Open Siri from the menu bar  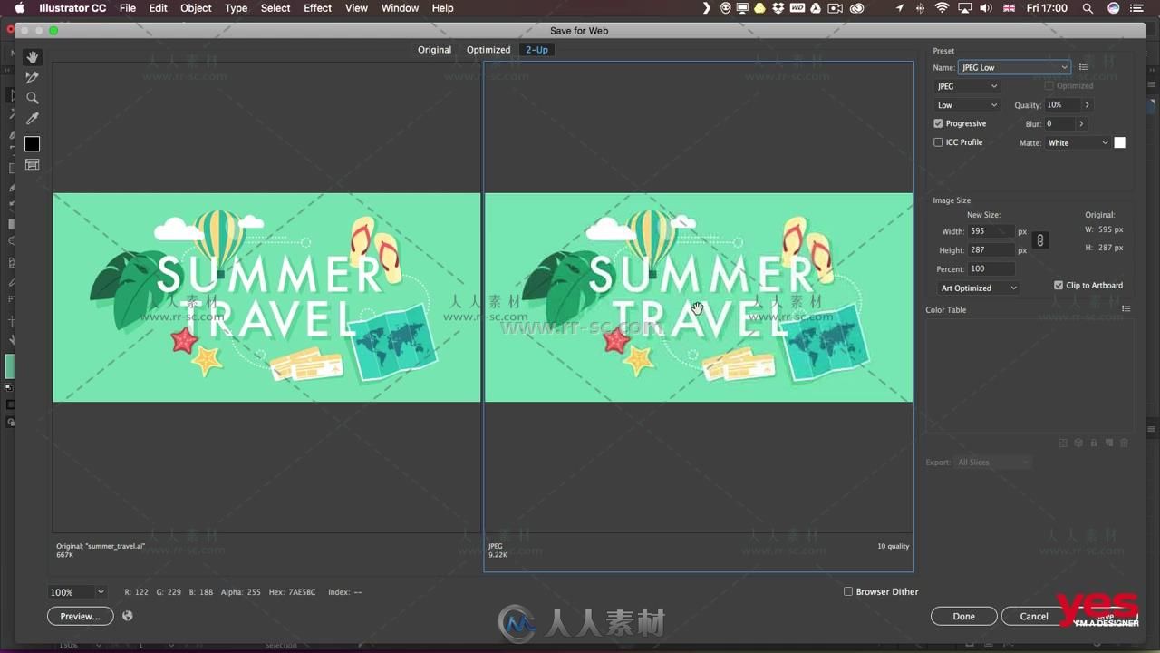(x=1113, y=8)
